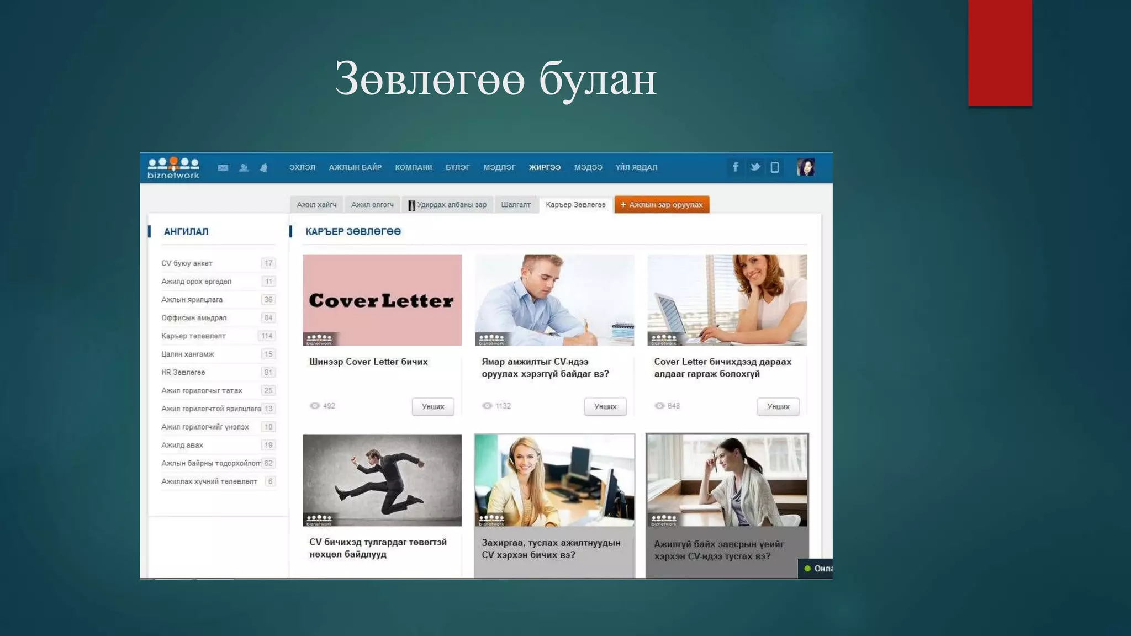Open the БҮЛЭГ menu item
The image size is (1131, 636).
click(458, 167)
